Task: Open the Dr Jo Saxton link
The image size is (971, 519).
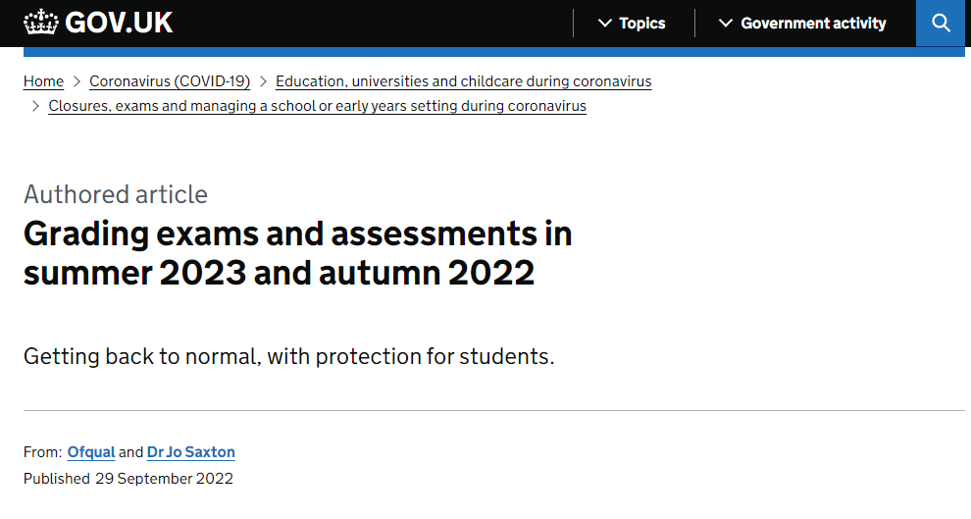Action: pyautogui.click(x=190, y=452)
